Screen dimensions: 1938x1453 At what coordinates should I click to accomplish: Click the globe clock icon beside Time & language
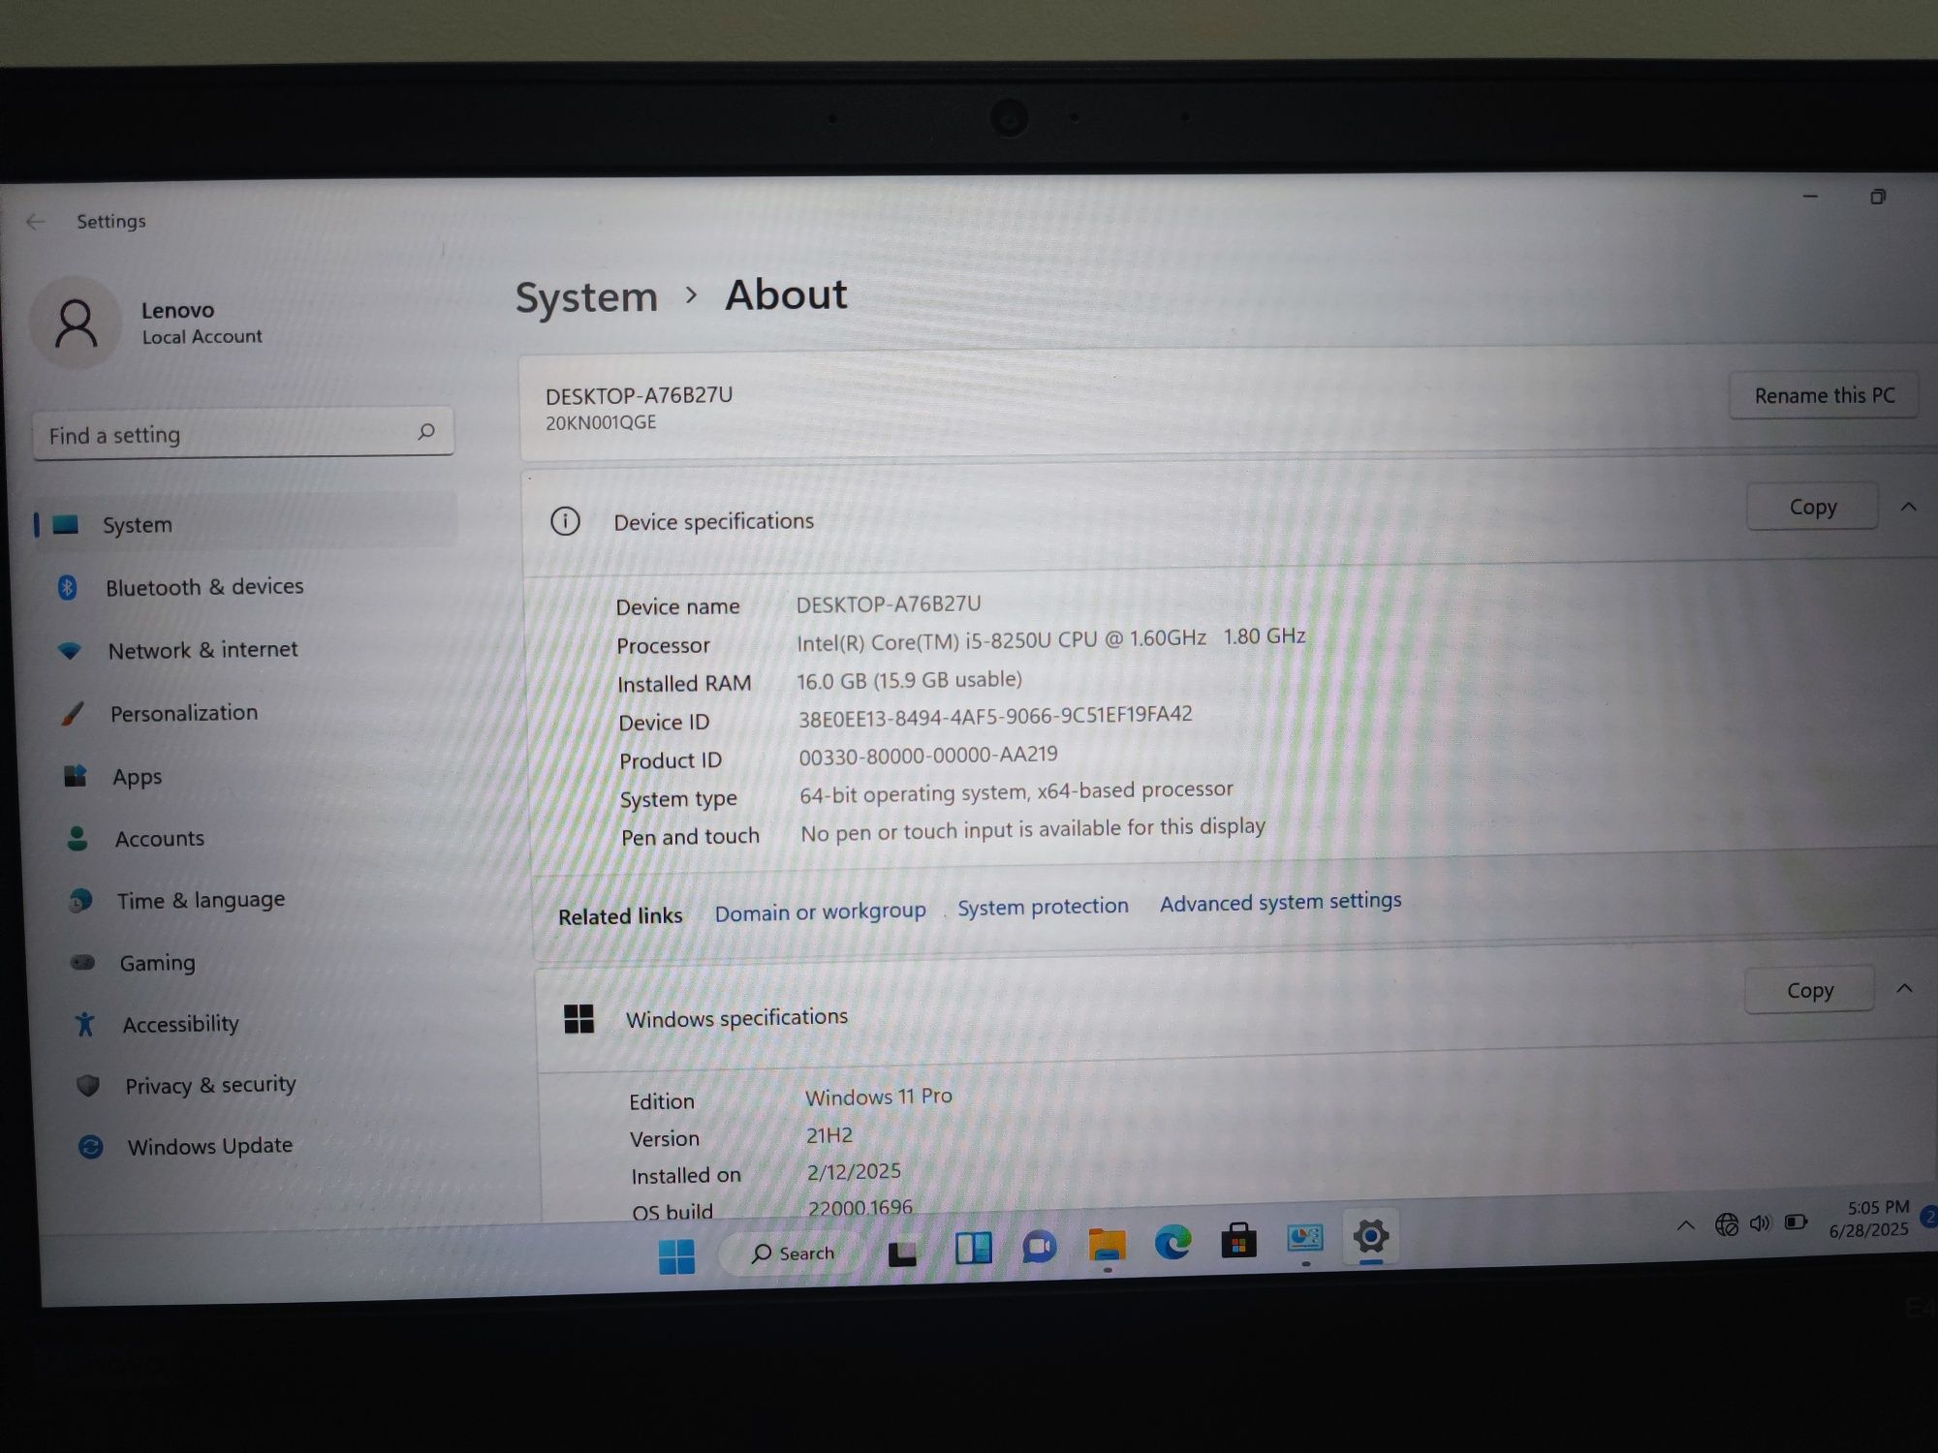click(x=80, y=901)
